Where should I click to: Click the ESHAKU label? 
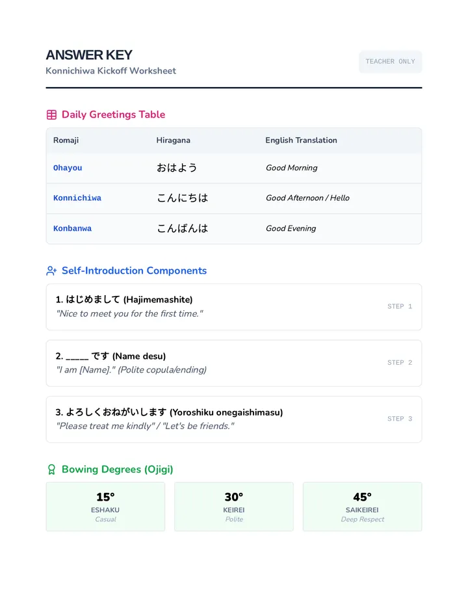[105, 510]
